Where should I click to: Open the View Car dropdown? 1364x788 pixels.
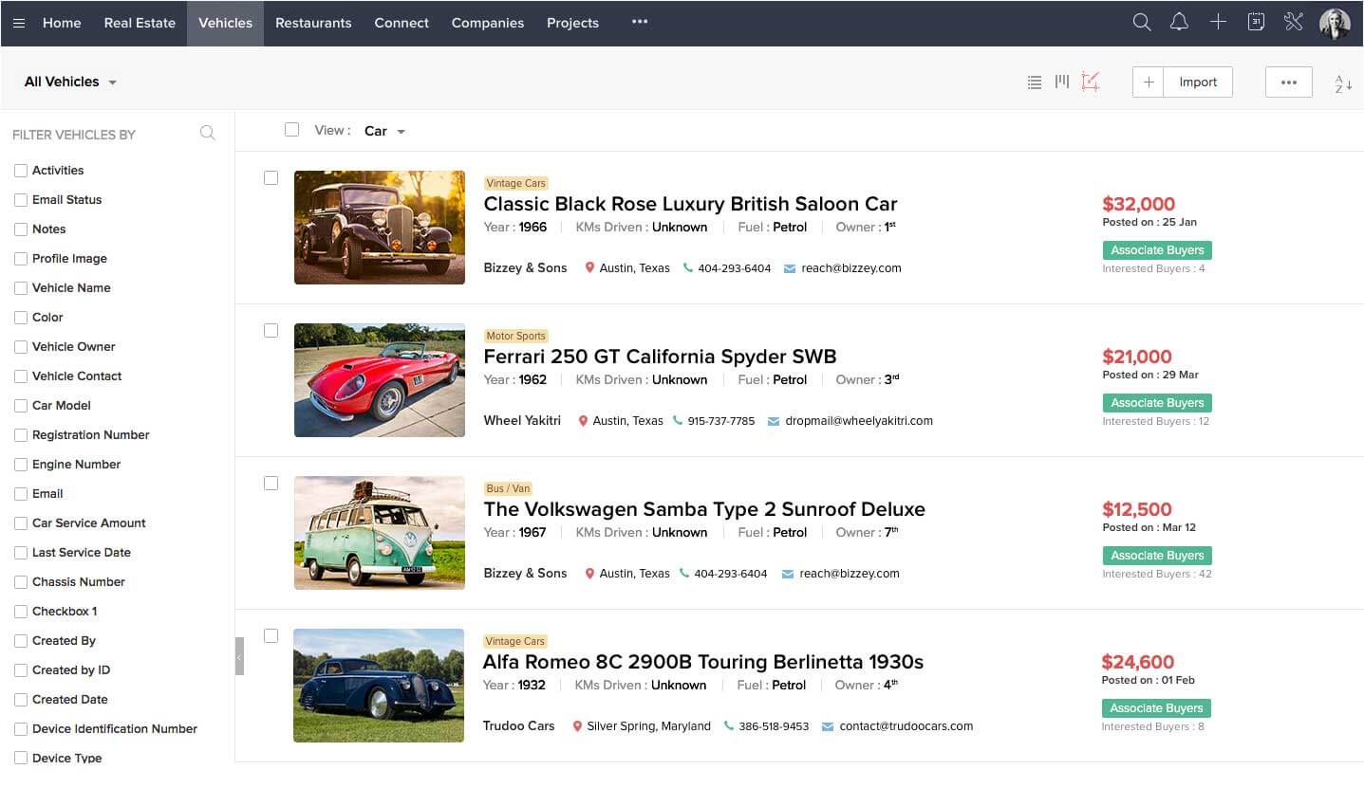tap(384, 131)
